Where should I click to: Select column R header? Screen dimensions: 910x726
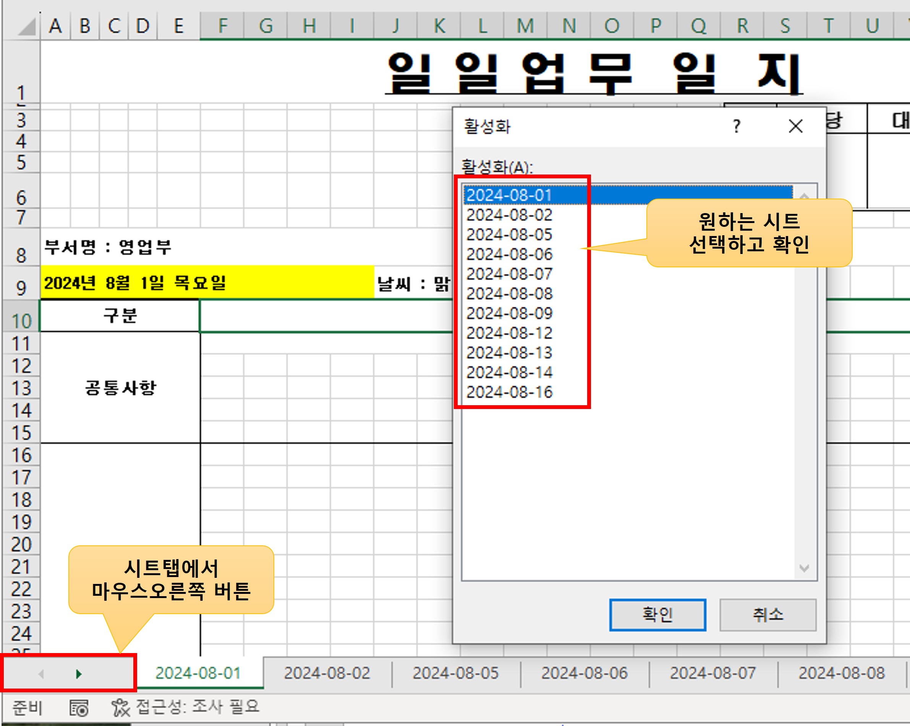(x=743, y=26)
